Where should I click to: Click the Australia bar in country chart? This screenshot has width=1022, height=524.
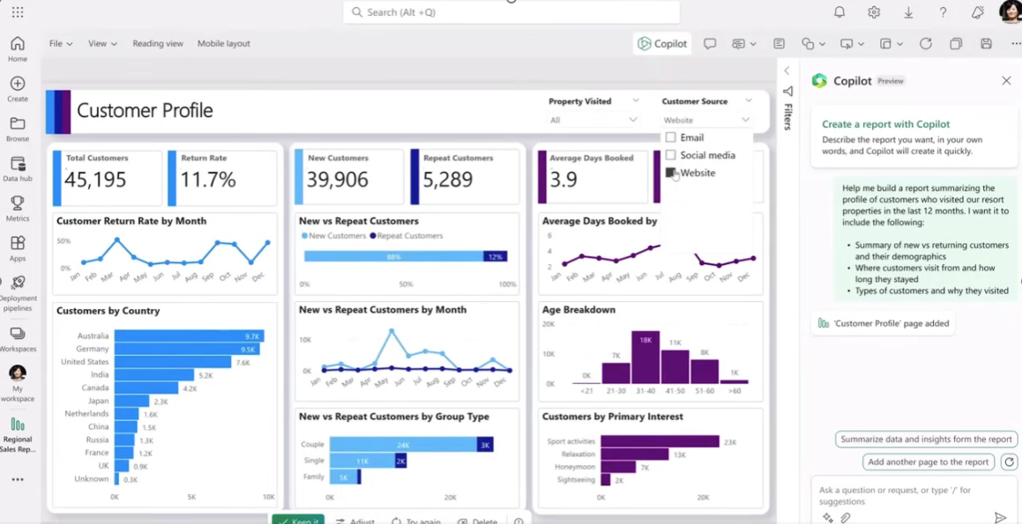pyautogui.click(x=189, y=336)
